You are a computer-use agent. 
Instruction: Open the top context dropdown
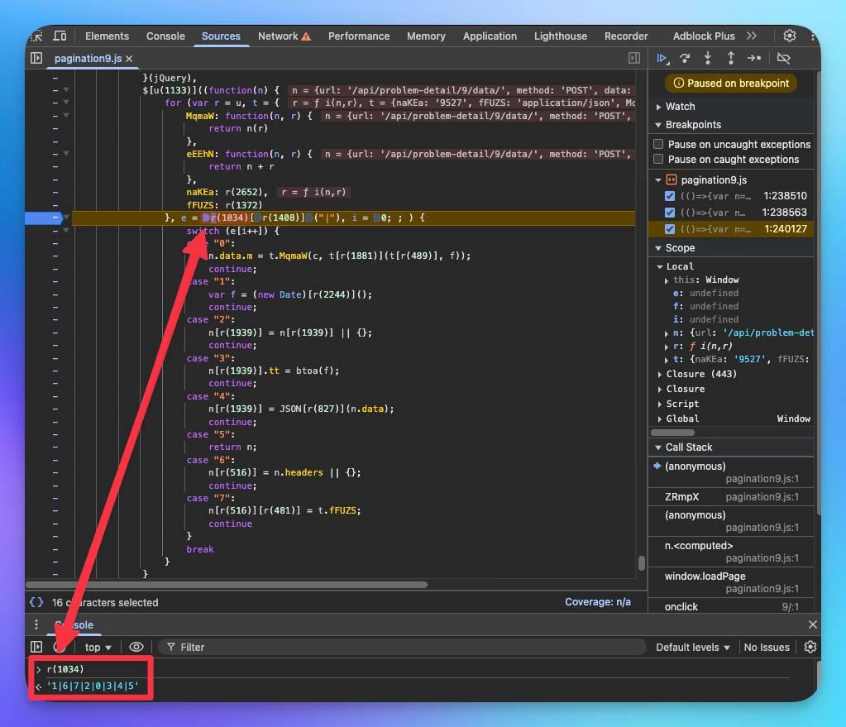[98, 647]
